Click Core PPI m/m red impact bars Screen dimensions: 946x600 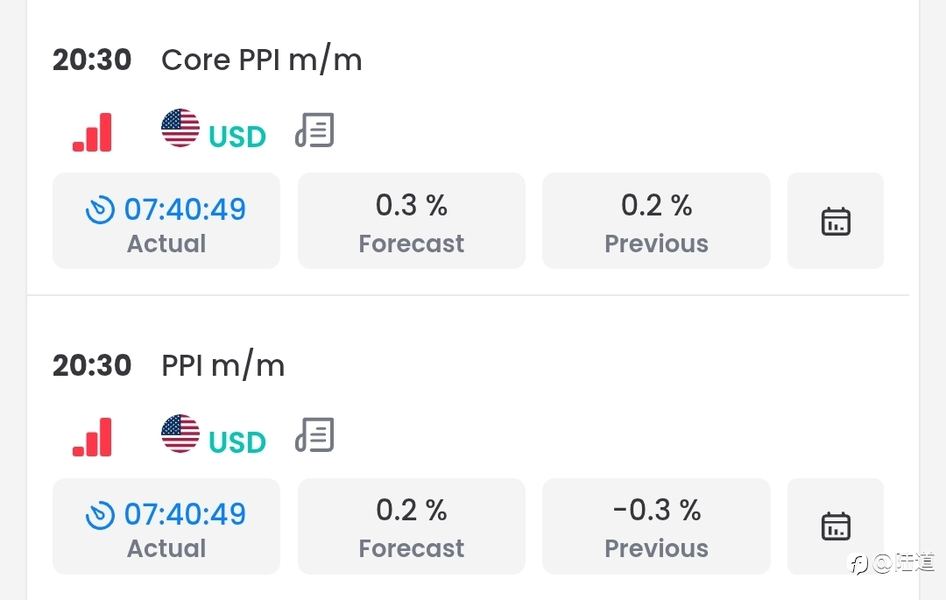pos(92,132)
